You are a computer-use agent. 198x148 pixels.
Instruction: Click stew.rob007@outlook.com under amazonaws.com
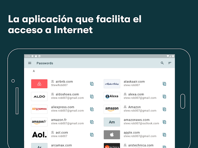pos(141,123)
